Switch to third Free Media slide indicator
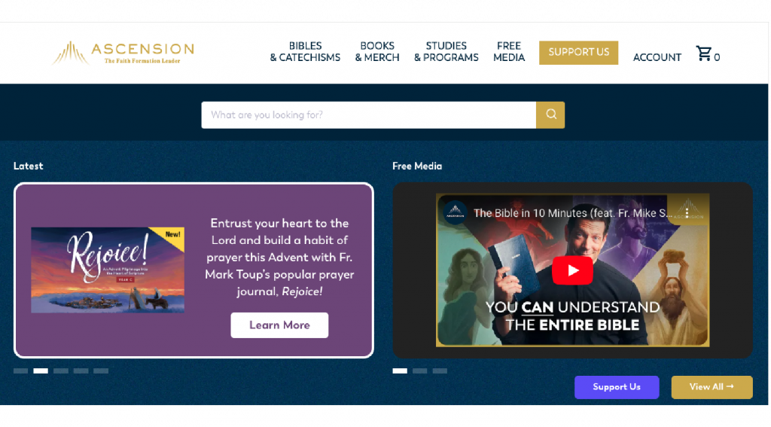 point(440,371)
